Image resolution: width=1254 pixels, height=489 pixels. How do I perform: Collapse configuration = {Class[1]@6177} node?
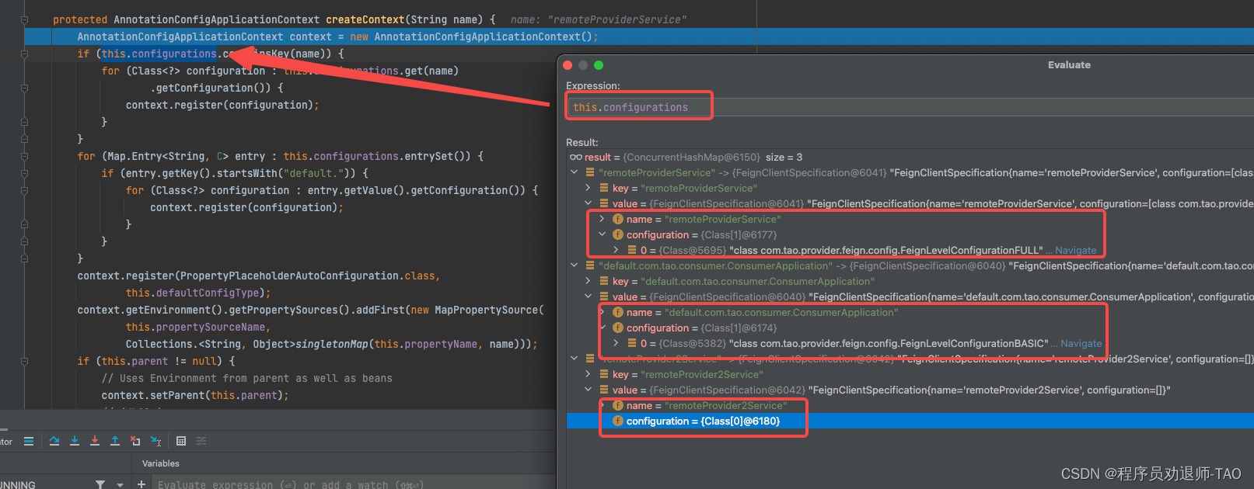pos(603,234)
